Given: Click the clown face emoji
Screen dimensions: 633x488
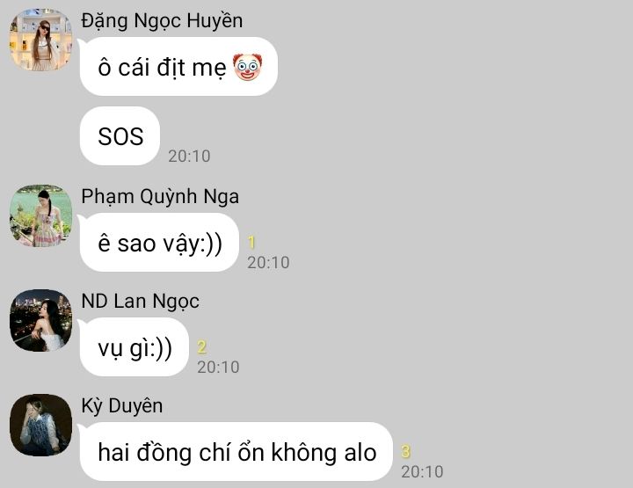Looking at the screenshot, I should 247,67.
